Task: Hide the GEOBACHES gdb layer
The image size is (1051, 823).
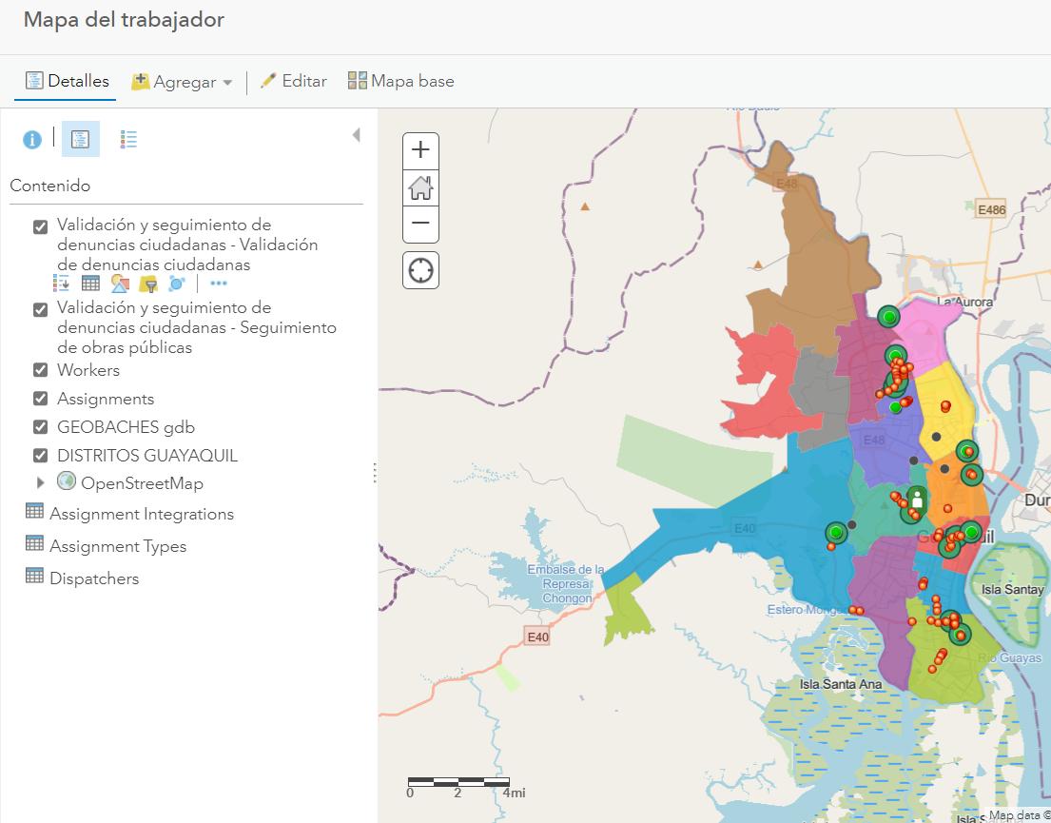Action: [x=40, y=427]
